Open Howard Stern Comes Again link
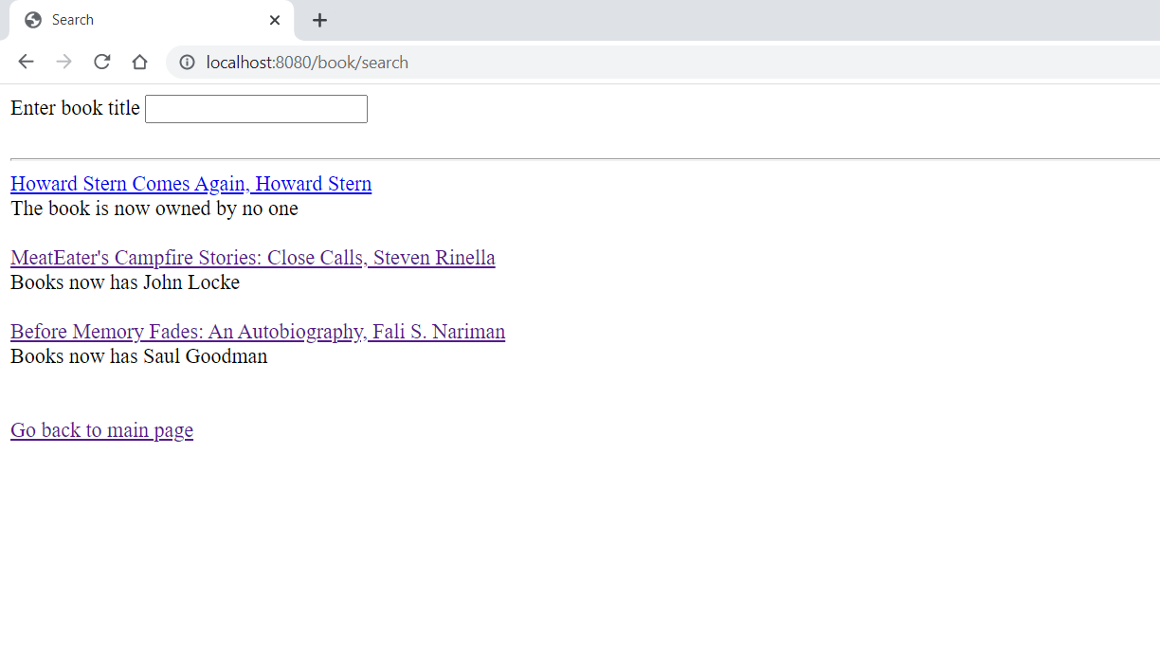Viewport: 1160px width, 654px height. (190, 184)
